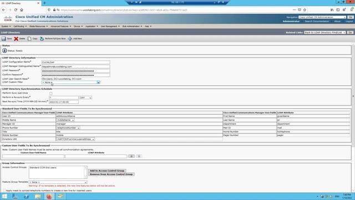
Task: Open the Middle Name attribute dropdown
Action: tap(65, 120)
